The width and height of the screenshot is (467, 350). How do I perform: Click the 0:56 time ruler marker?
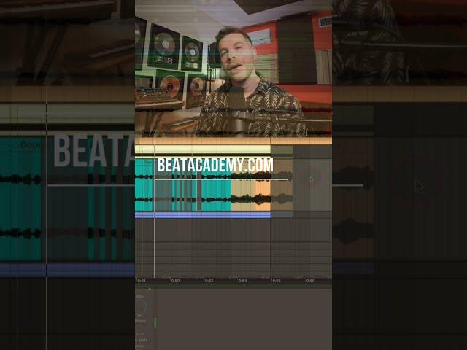tap(276, 280)
